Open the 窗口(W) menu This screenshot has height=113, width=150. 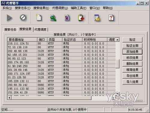[x=94, y=8]
